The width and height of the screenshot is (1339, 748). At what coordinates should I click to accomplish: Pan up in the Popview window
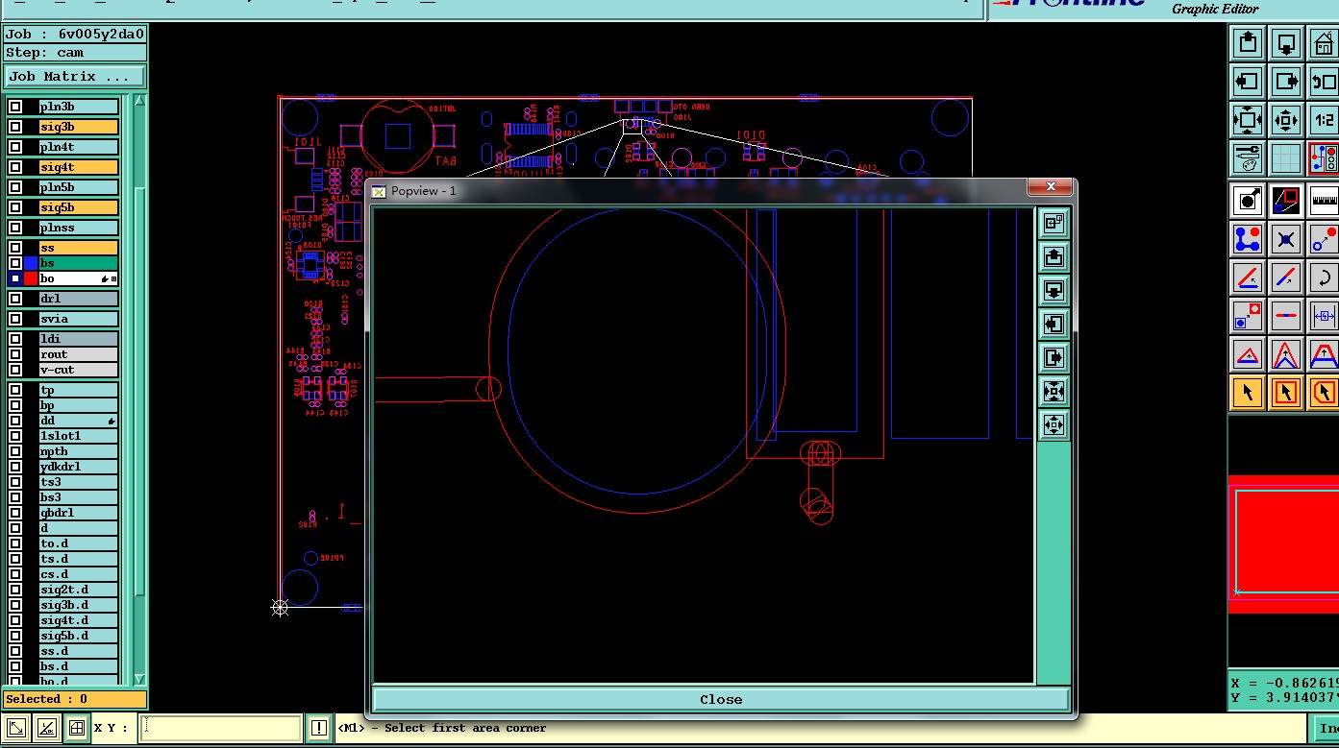click(1054, 256)
